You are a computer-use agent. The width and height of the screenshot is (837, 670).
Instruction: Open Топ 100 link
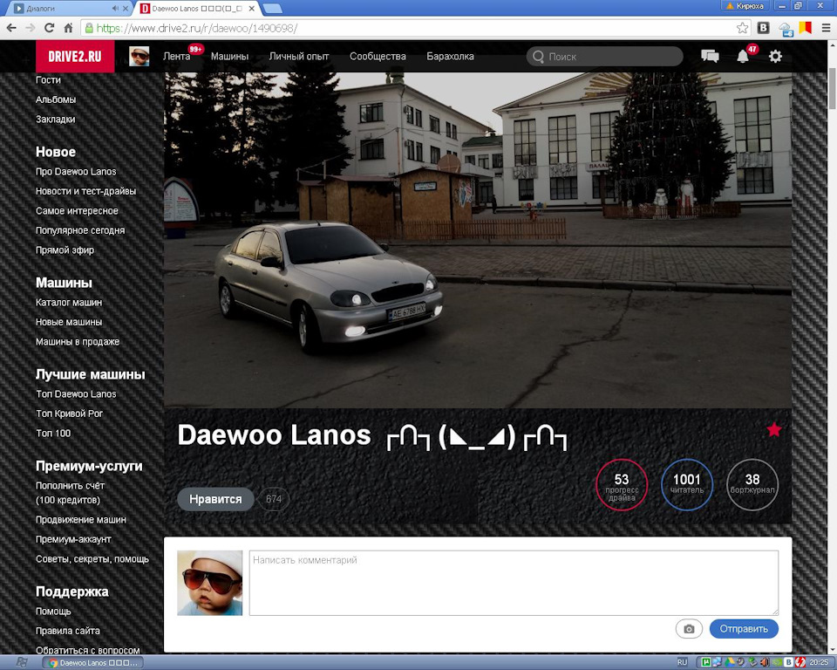pos(53,434)
